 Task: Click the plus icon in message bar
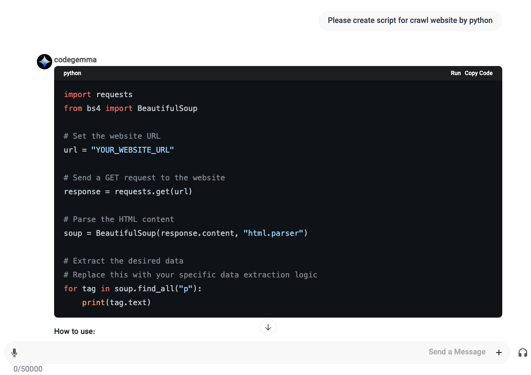(499, 353)
